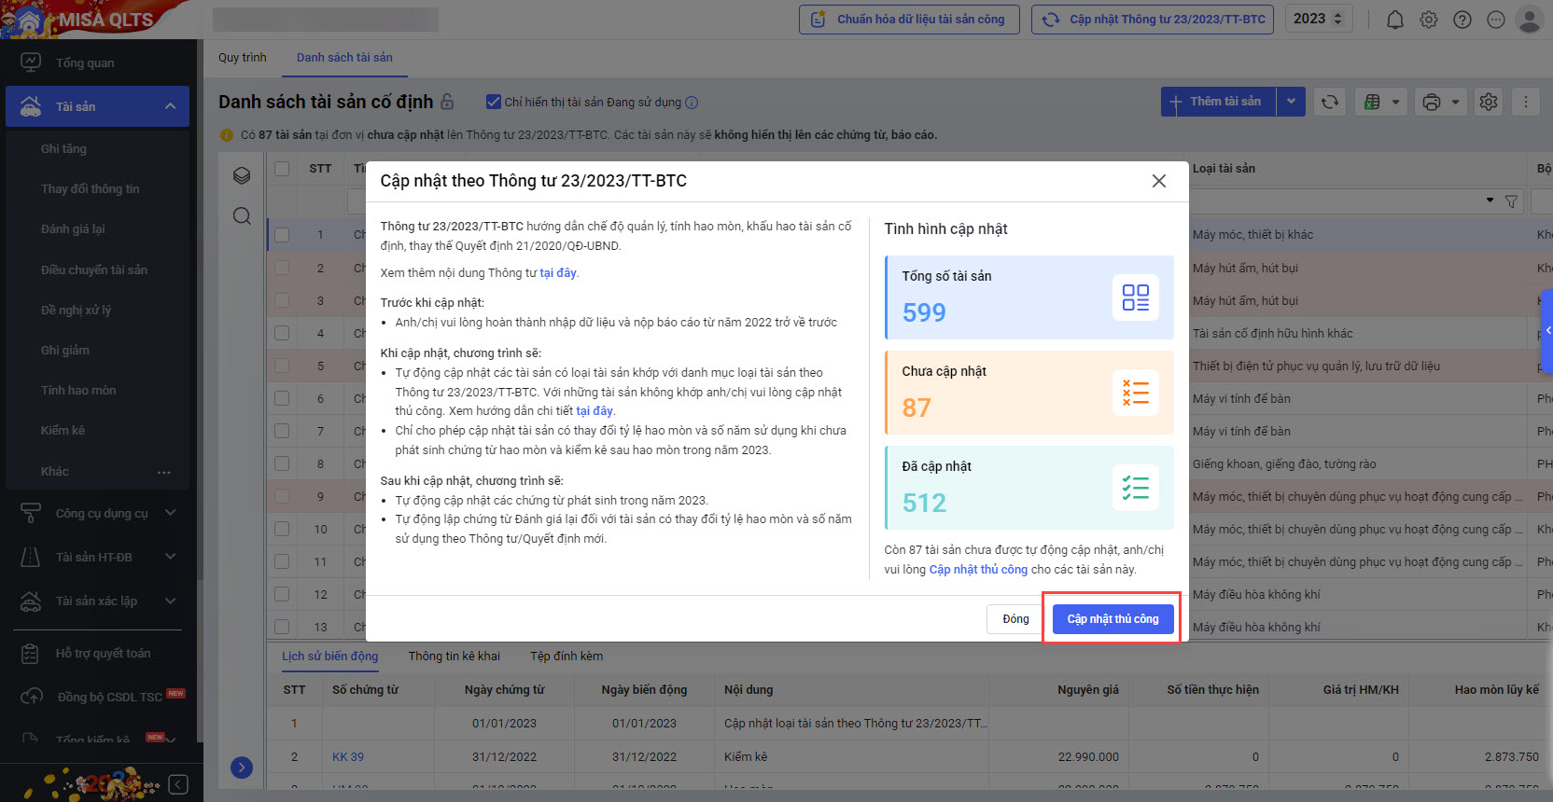Screen dimensions: 1553x802
Task: Click the 'Cập nhật thủ công' button
Action: (1112, 619)
